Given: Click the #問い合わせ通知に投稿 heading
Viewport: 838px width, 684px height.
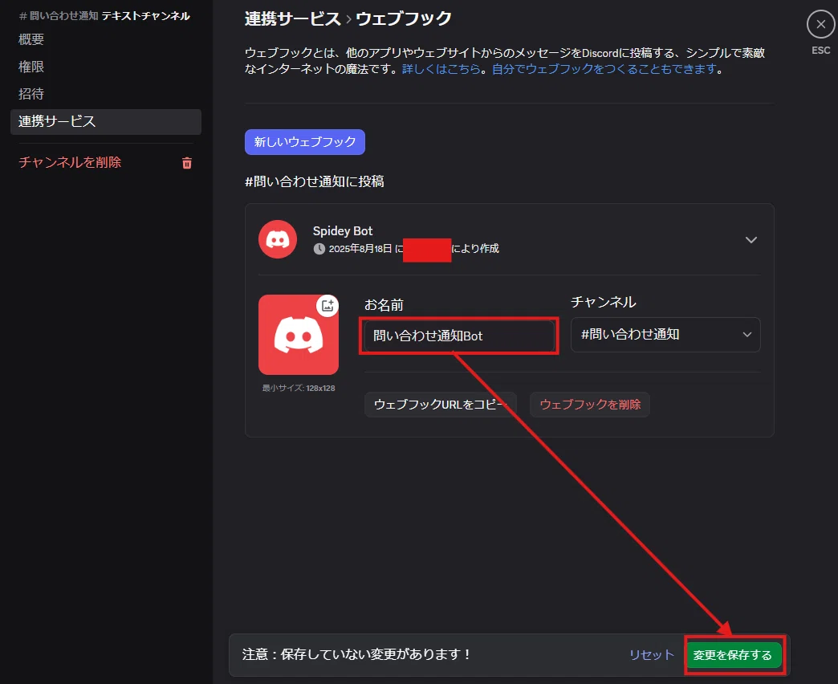Looking at the screenshot, I should coord(315,181).
